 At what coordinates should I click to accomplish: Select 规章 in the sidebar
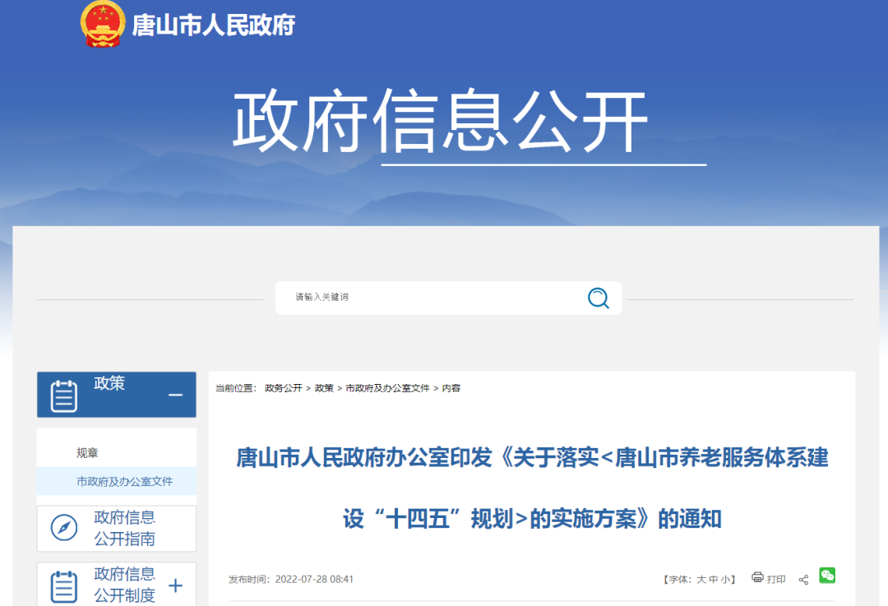click(x=87, y=453)
